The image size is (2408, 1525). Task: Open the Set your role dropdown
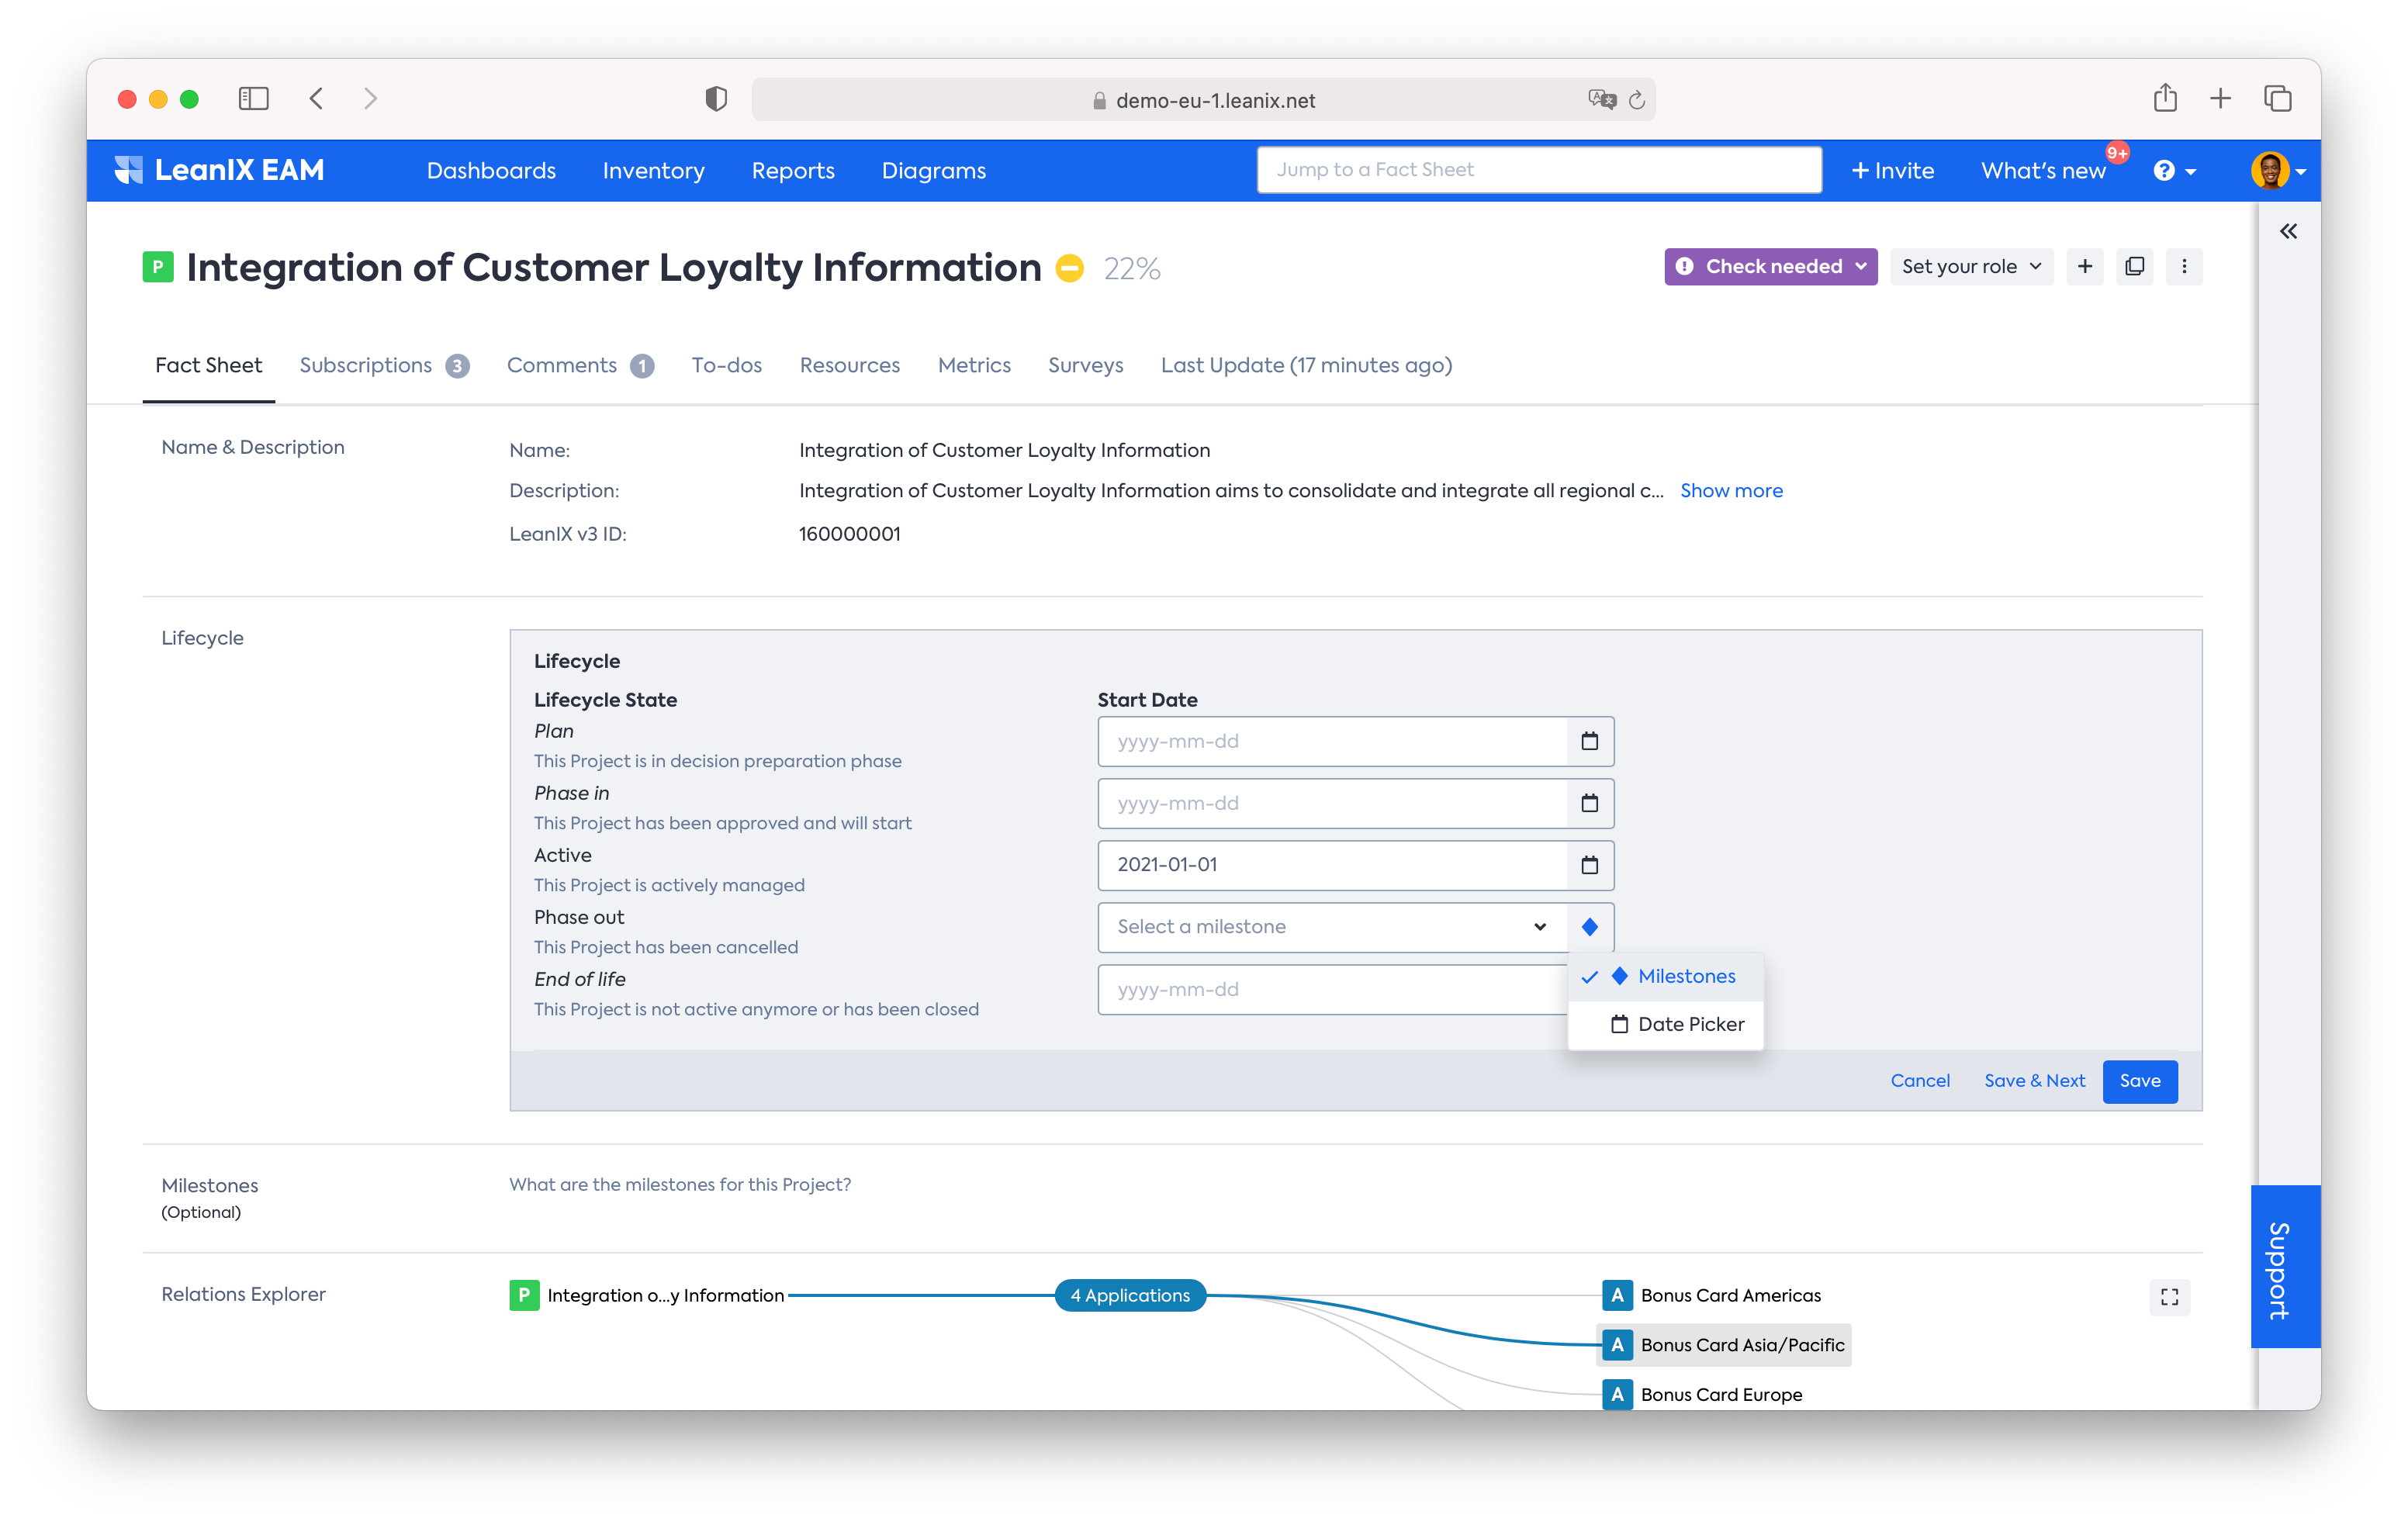pos(1971,267)
